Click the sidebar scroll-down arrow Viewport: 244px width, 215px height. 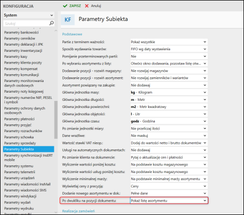[56, 212]
